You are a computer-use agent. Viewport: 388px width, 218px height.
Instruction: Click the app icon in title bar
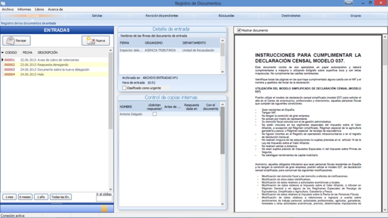tap(3, 3)
